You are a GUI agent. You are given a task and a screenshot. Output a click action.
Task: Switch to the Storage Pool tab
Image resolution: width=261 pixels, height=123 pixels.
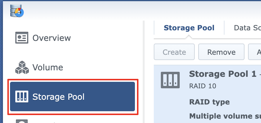[189, 28]
